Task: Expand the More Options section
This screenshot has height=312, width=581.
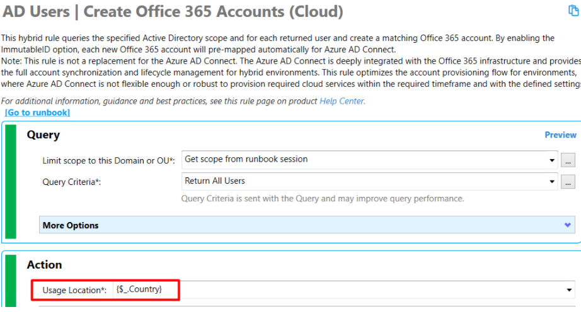Action: tap(307, 225)
